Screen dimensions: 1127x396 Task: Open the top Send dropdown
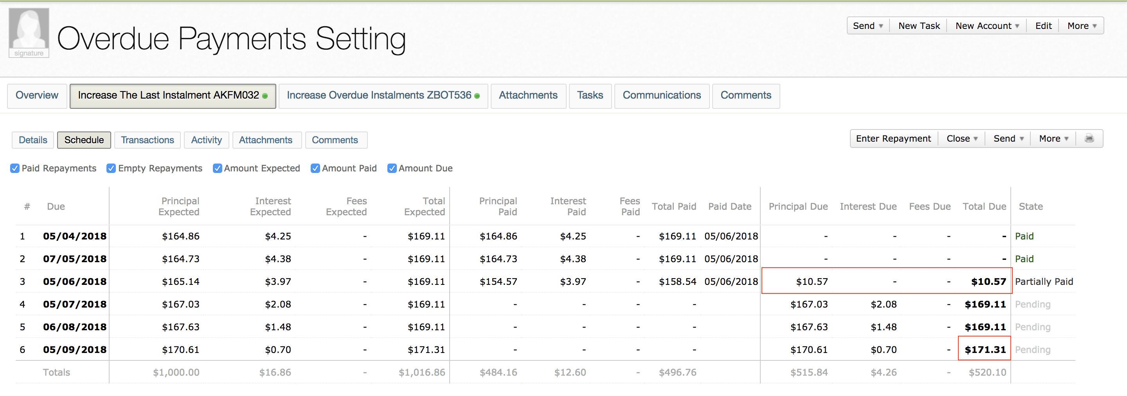[868, 26]
